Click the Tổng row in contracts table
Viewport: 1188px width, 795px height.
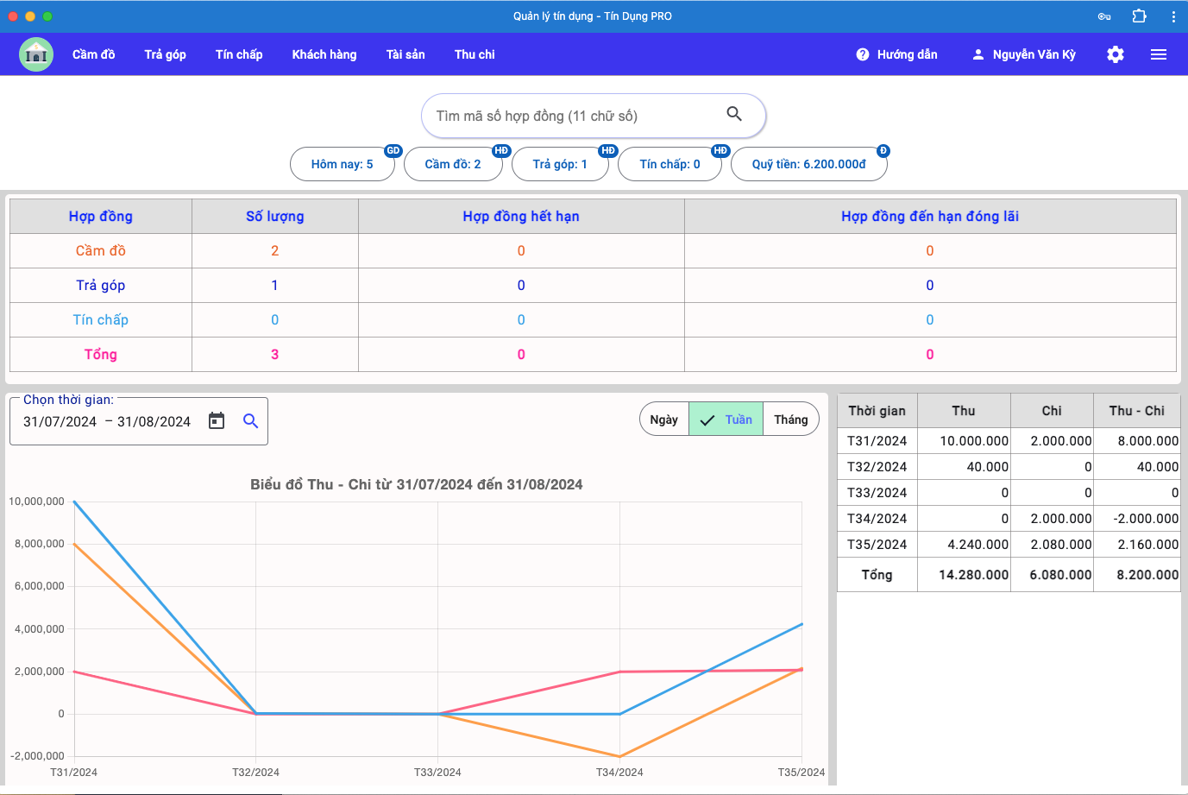pos(593,354)
